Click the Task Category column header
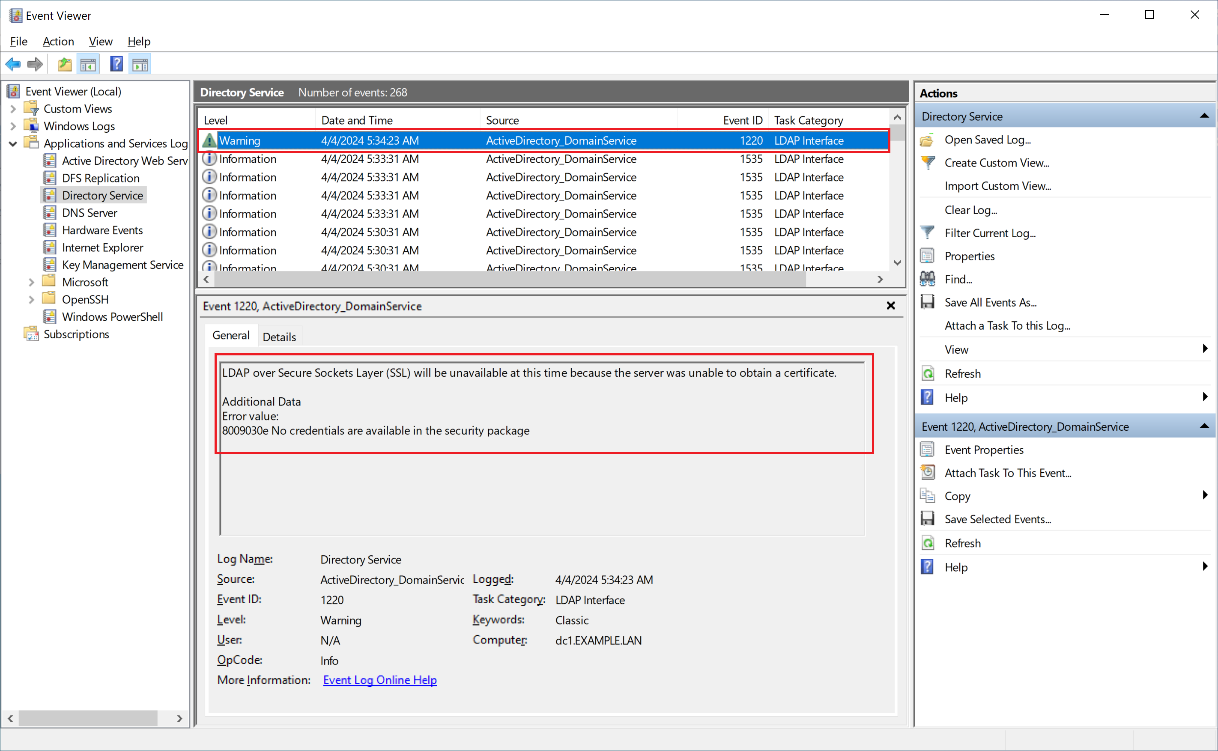Image resolution: width=1218 pixels, height=751 pixels. coord(829,120)
